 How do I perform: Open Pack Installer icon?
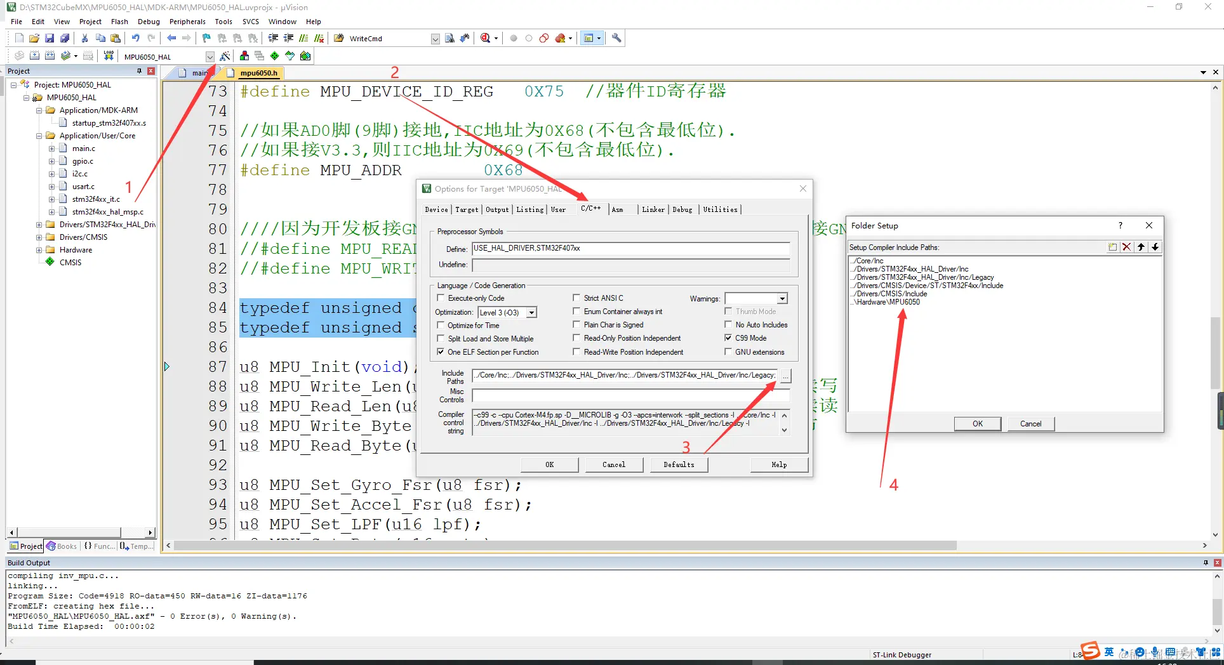(x=305, y=56)
